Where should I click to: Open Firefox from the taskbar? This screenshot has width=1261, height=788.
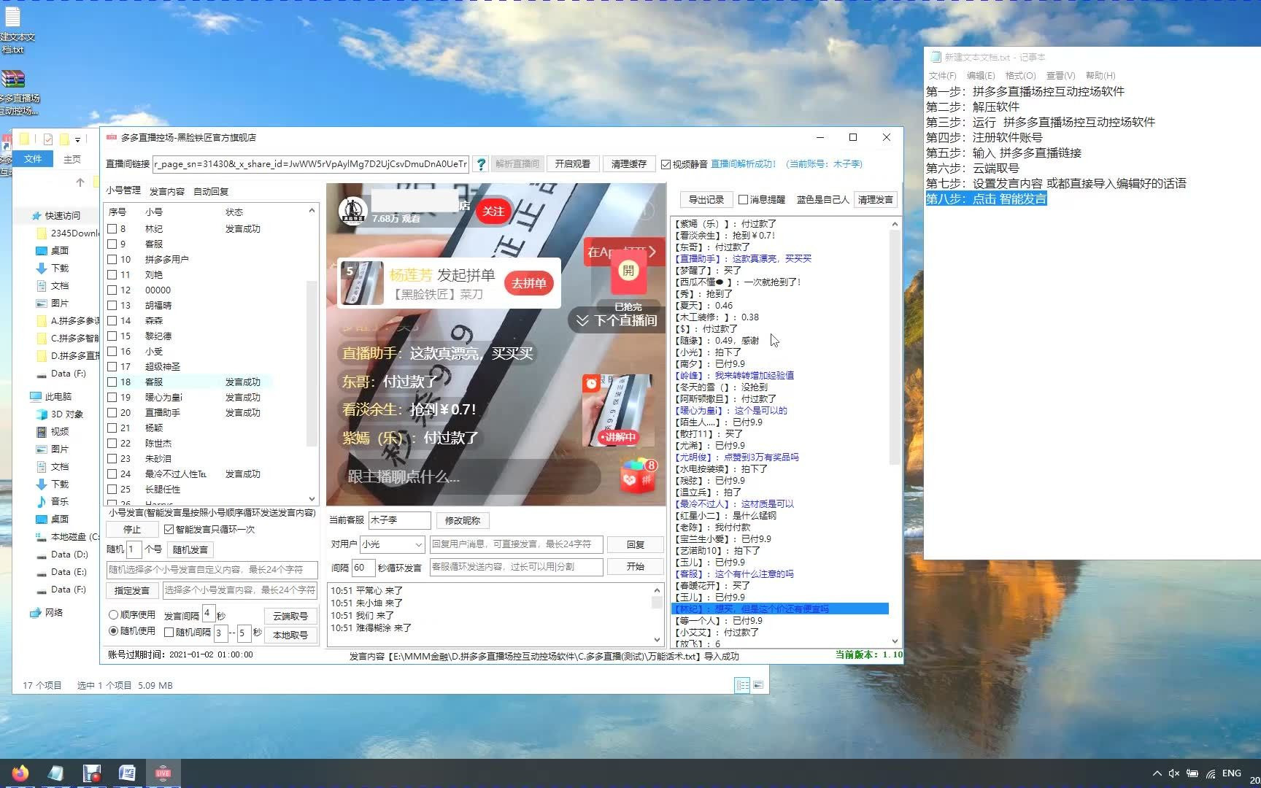pyautogui.click(x=20, y=773)
